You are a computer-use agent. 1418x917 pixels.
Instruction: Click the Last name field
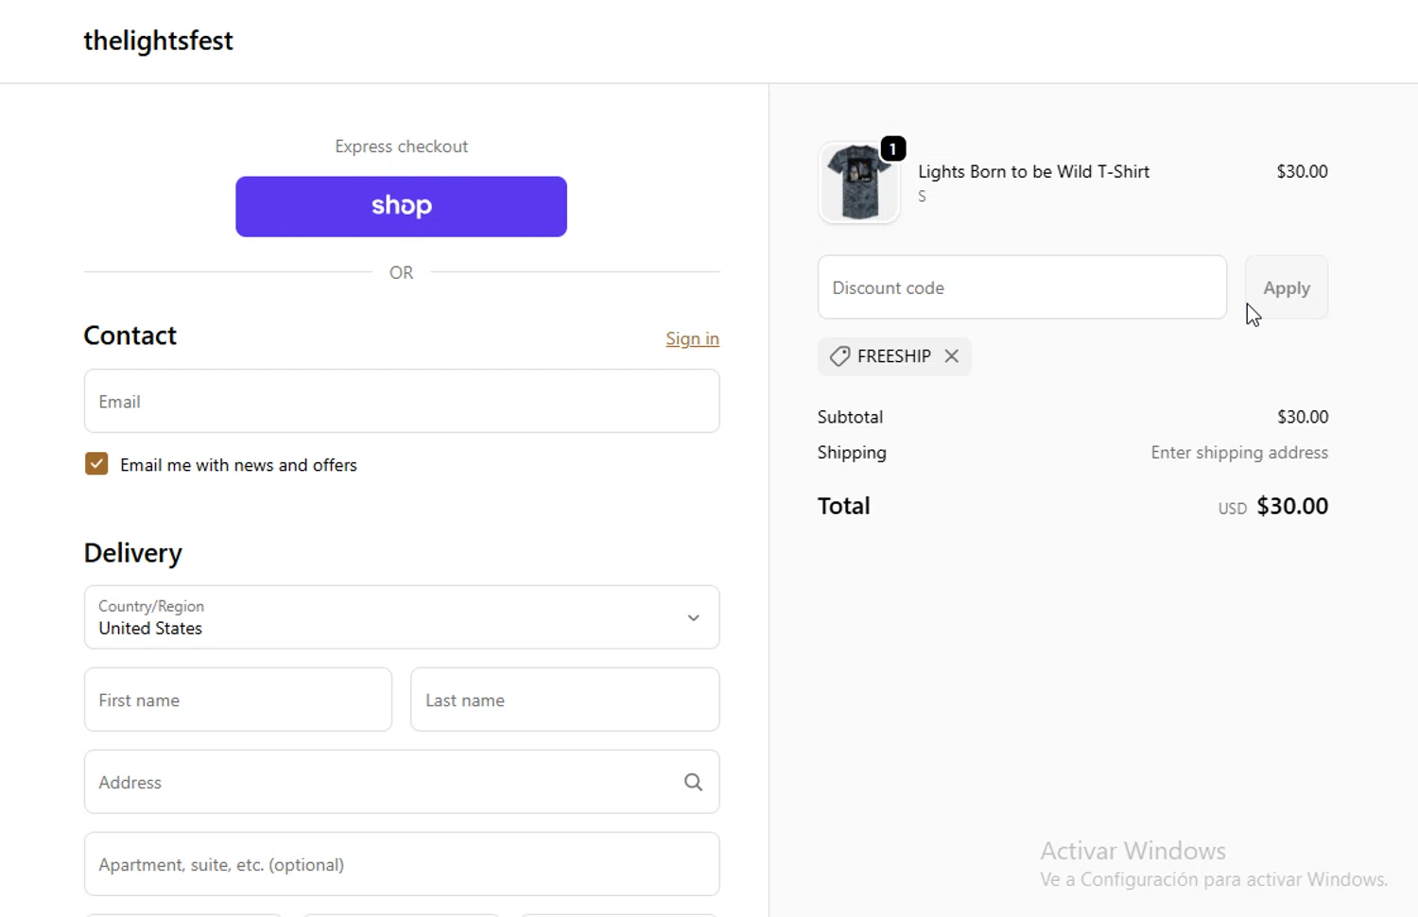[565, 700]
